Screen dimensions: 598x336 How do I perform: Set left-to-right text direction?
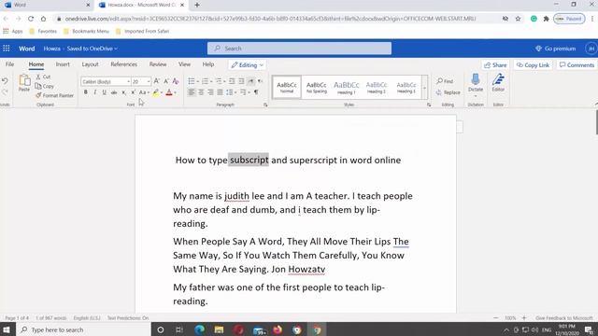(x=251, y=81)
